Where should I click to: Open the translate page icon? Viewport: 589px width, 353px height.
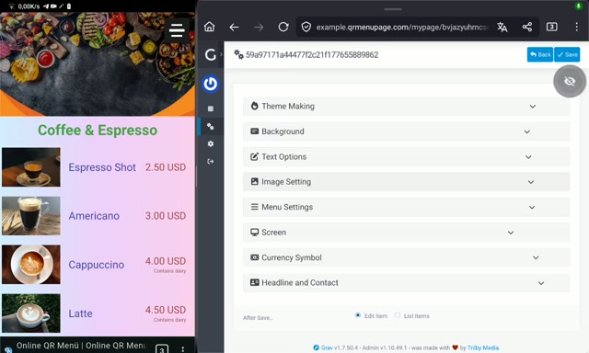(502, 27)
